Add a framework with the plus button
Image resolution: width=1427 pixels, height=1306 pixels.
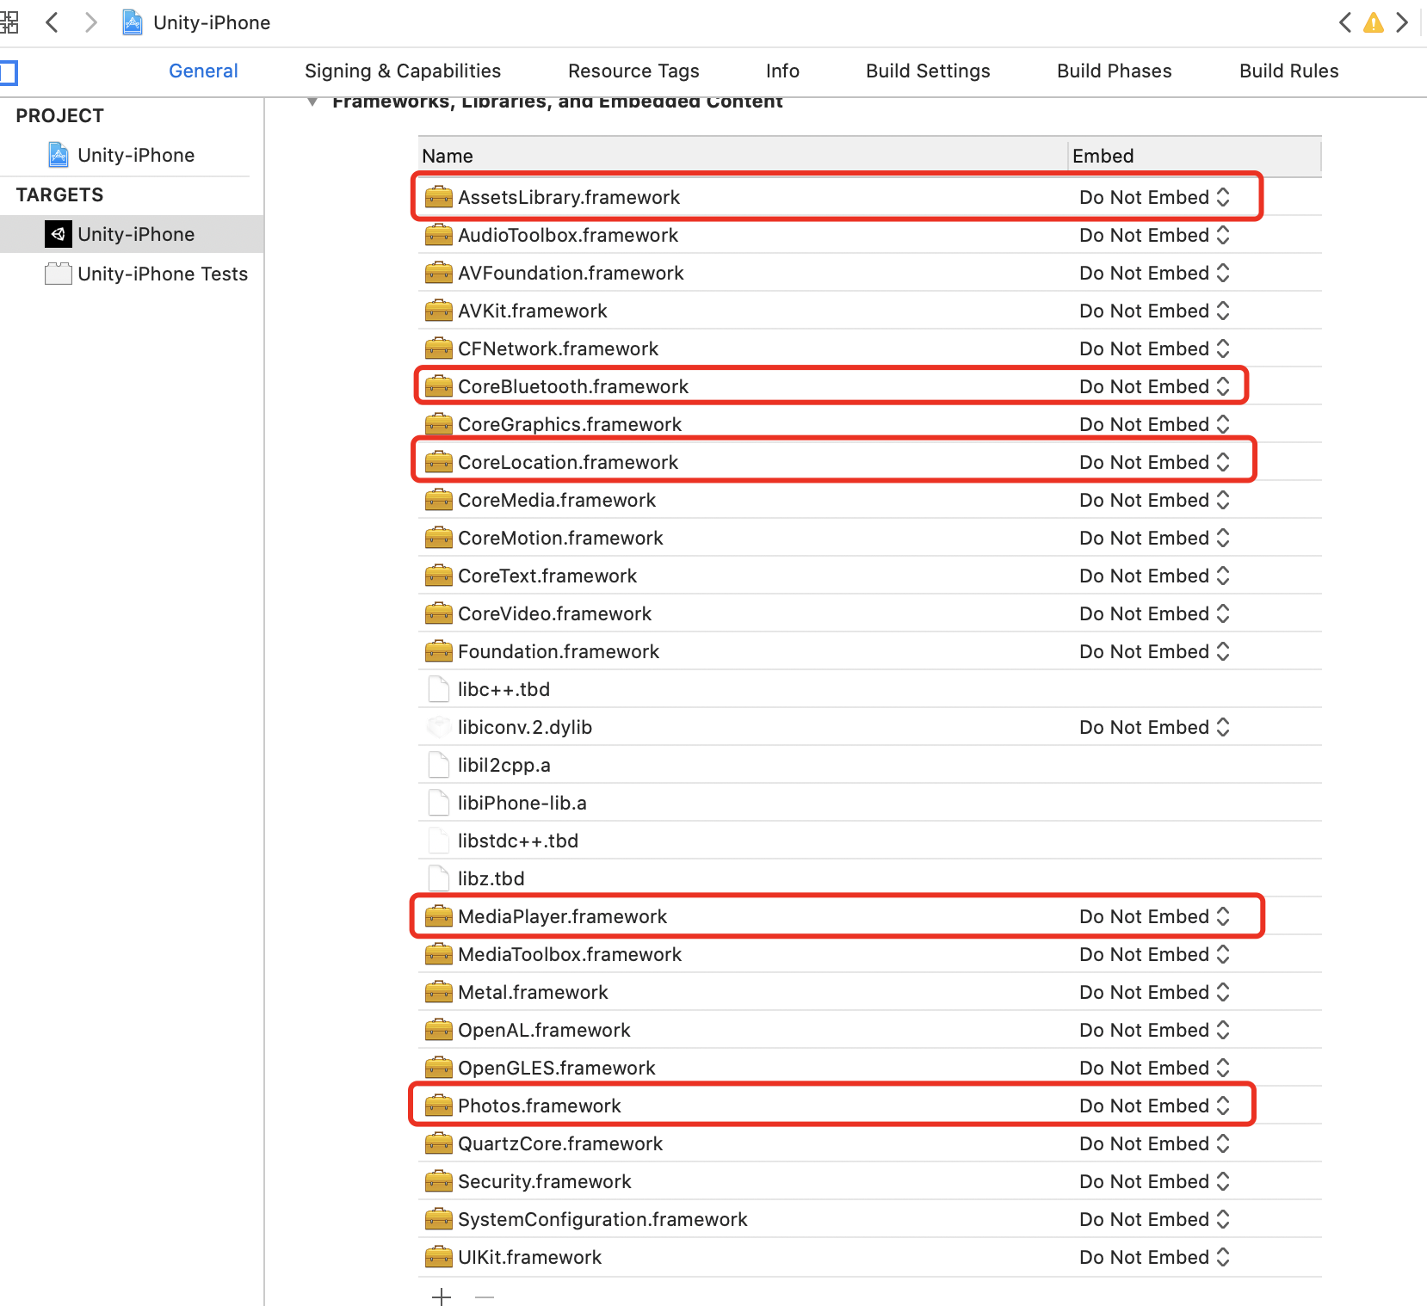click(442, 1296)
